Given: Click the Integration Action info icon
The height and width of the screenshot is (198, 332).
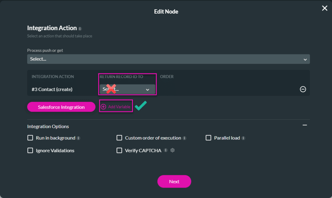Looking at the screenshot, I should click(x=80, y=28).
